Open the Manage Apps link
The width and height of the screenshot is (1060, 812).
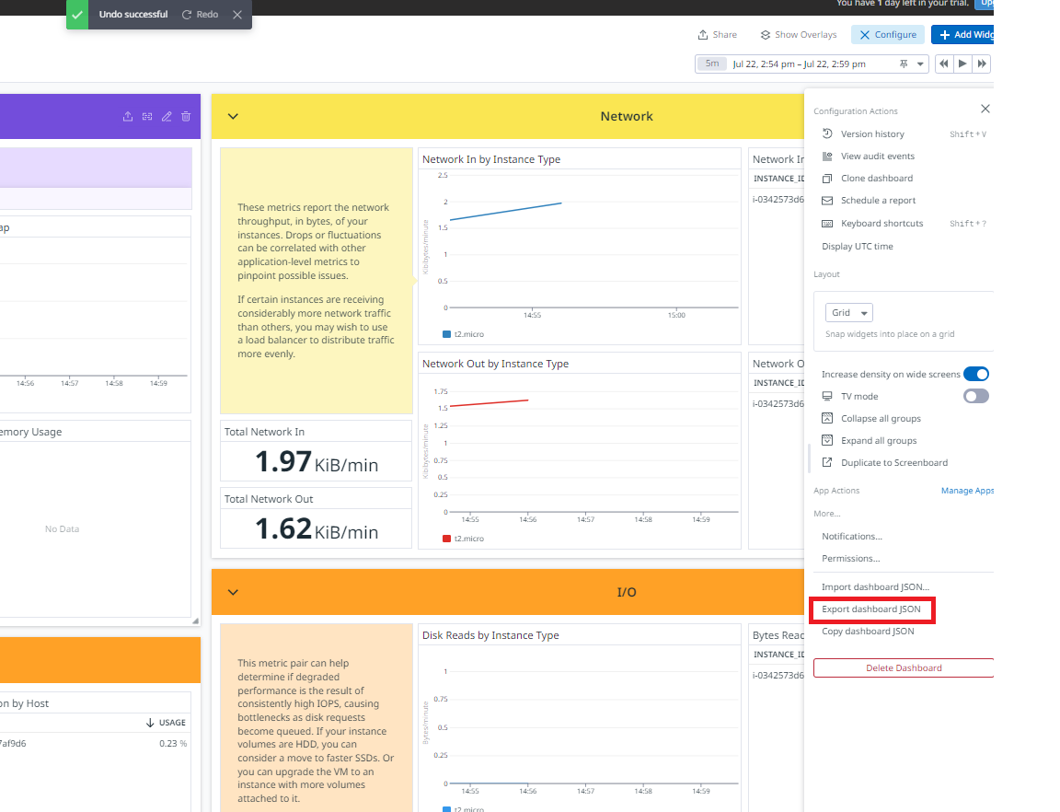967,491
